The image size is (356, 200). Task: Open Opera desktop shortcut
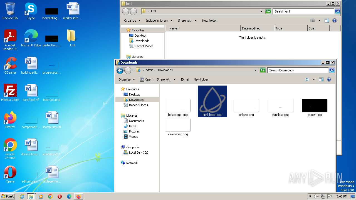point(10,174)
